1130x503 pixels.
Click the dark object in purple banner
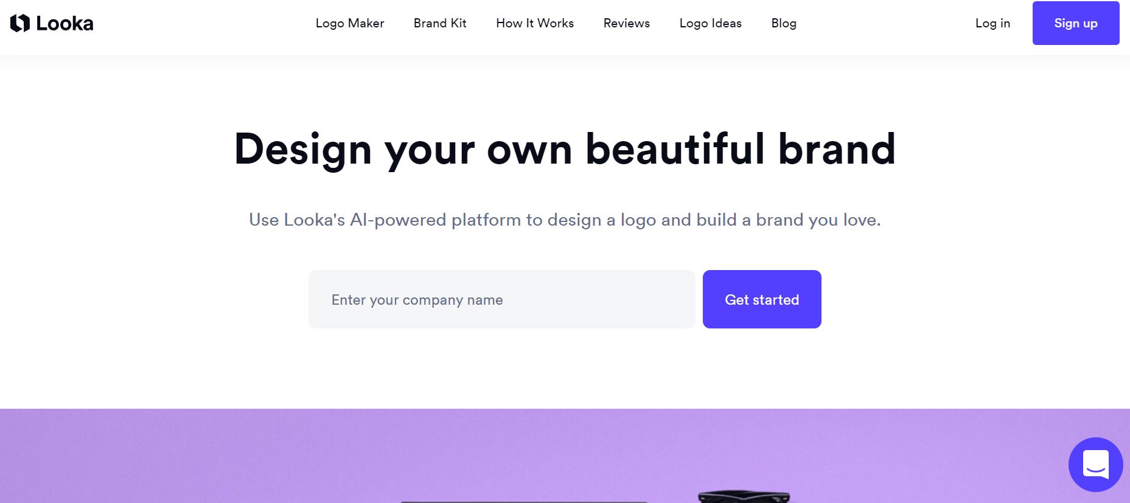pos(744,496)
